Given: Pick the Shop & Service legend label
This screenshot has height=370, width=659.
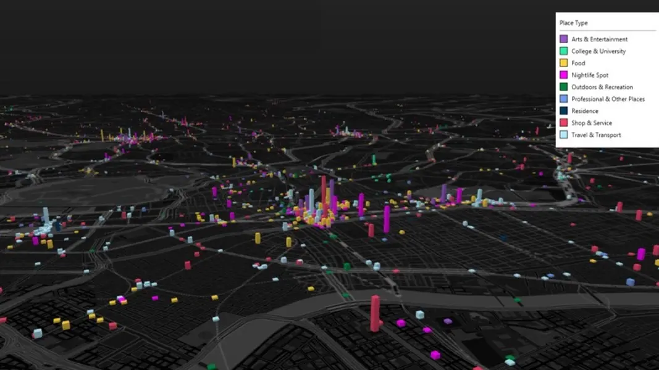Looking at the screenshot, I should coord(591,123).
